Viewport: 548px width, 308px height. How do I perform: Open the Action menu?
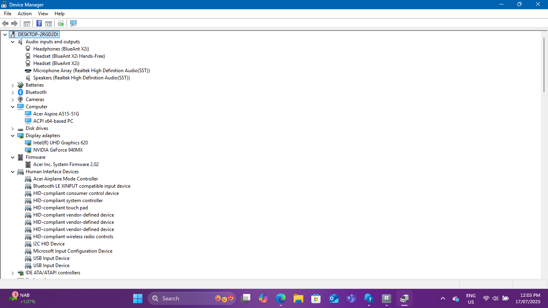(24, 14)
